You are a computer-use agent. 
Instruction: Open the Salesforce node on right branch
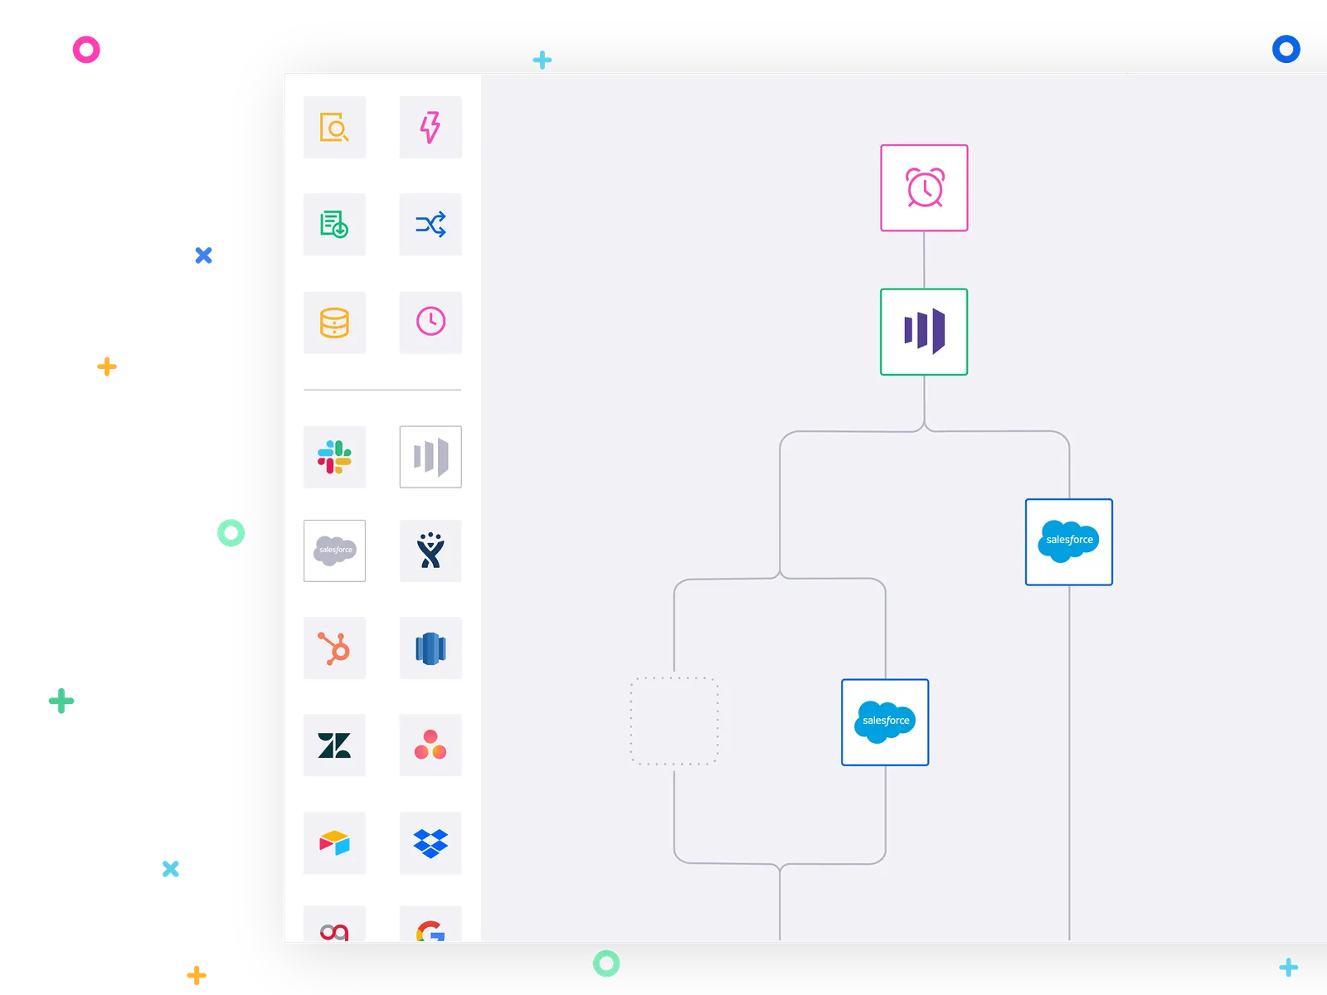point(1069,542)
